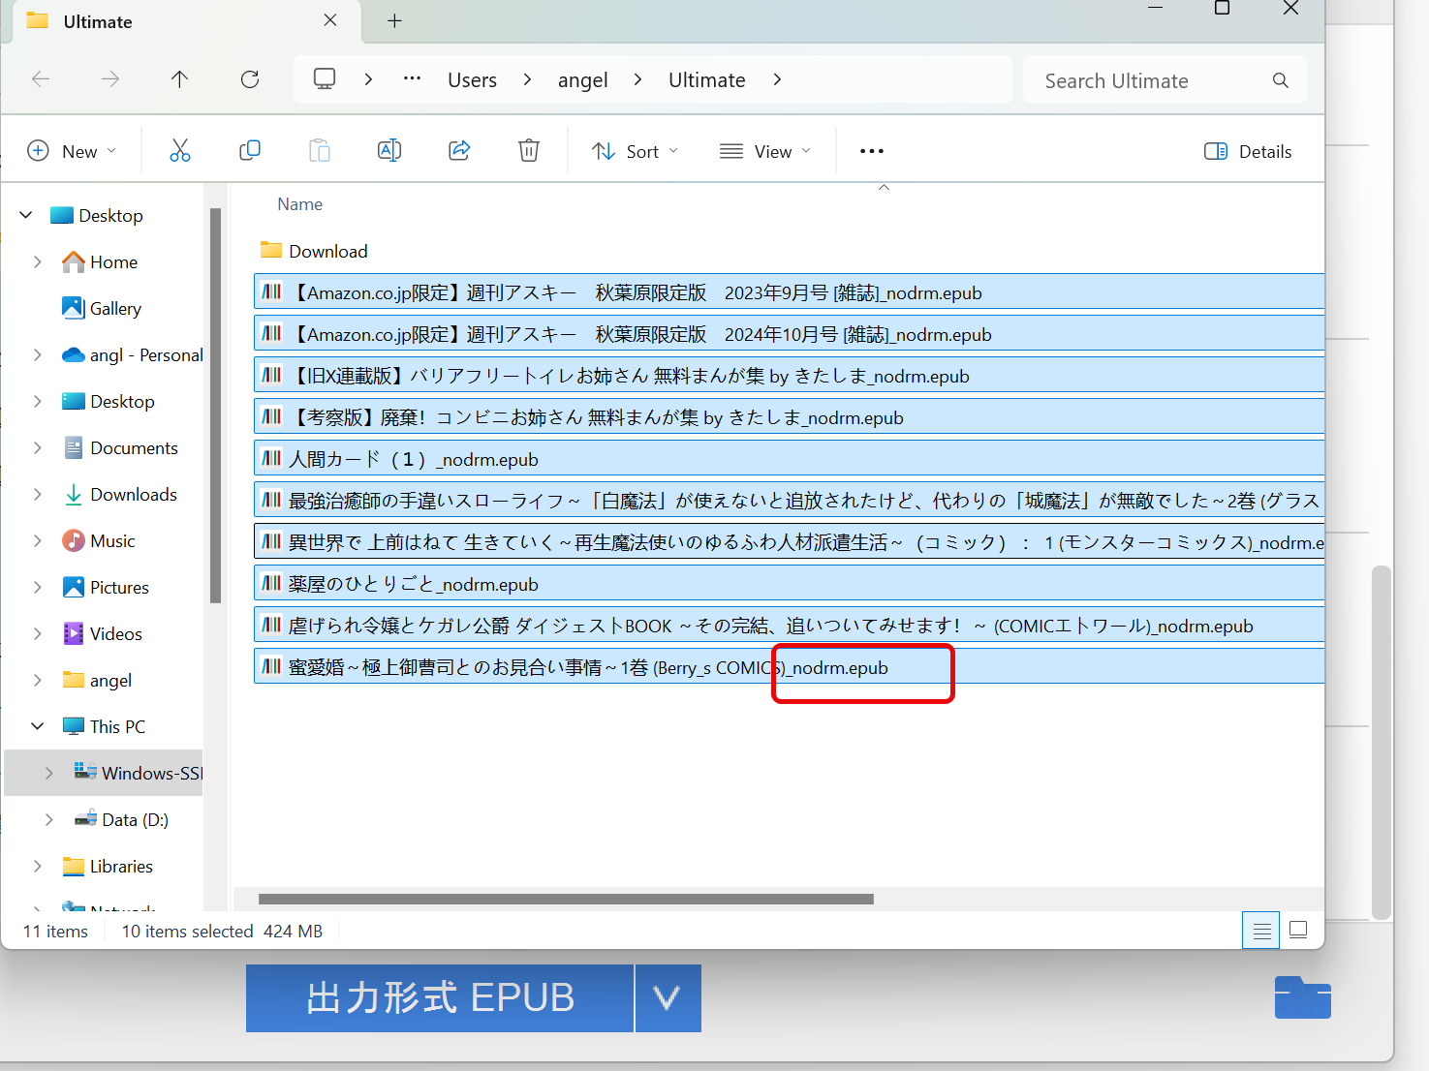Open a new Explorer tab
Screen dimensions: 1429x1071
[394, 21]
